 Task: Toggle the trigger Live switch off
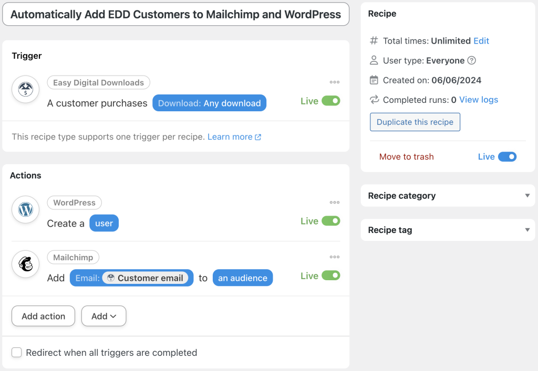click(332, 101)
